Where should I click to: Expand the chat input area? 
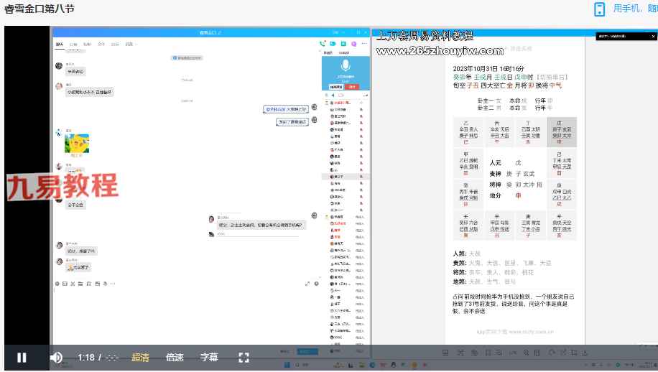click(307, 284)
